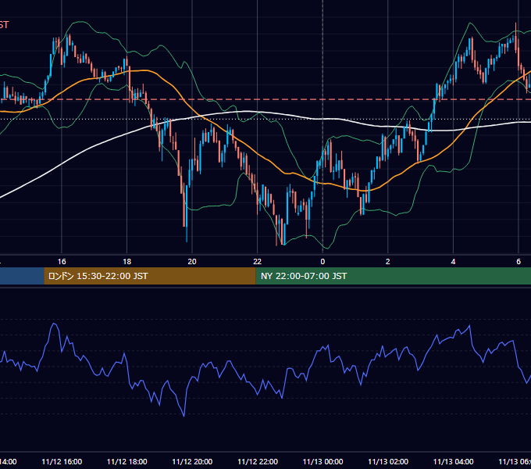Click the 18 hour label on upper axis
This screenshot has height=469, width=531.
[x=127, y=262]
